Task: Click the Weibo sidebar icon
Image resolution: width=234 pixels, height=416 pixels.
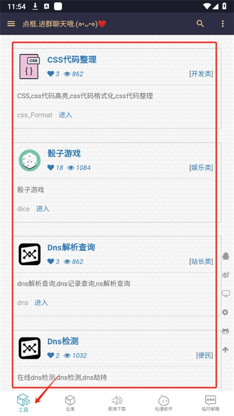Action: [x=226, y=275]
